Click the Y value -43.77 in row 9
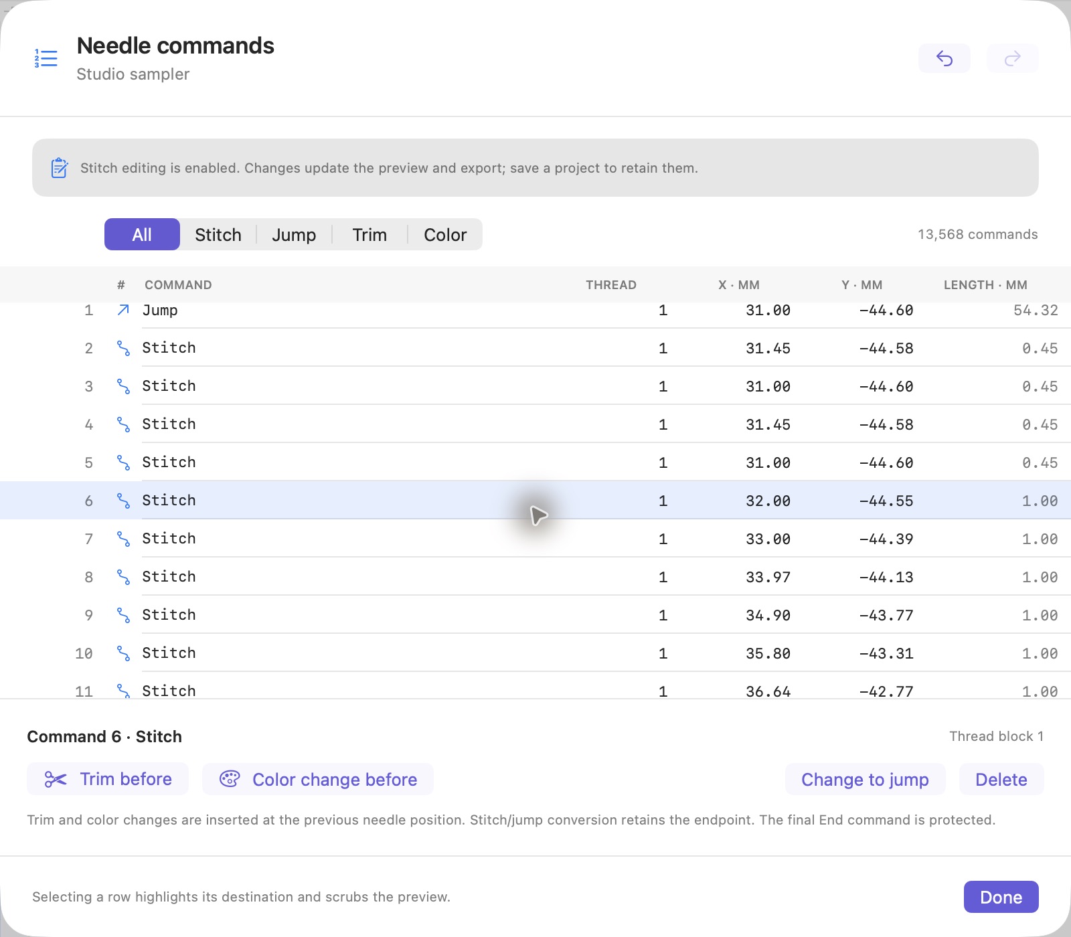The height and width of the screenshot is (937, 1071). [886, 615]
